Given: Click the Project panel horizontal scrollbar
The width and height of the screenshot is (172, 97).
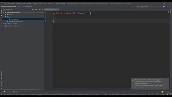Looking at the screenshot, I should pyautogui.click(x=21, y=90).
